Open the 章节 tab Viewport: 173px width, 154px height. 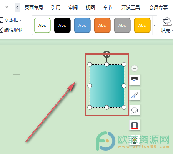(x=108, y=8)
